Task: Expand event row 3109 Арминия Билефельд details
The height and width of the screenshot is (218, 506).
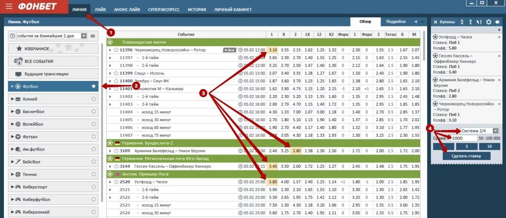Action: tap(110, 151)
